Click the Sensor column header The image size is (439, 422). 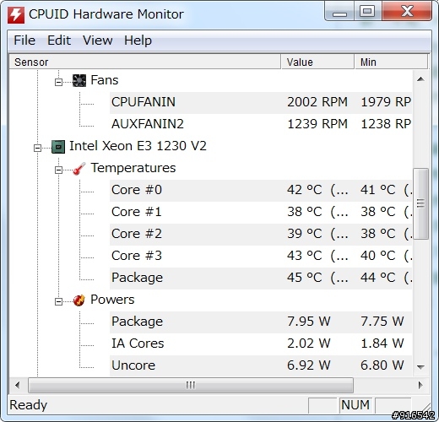point(145,62)
